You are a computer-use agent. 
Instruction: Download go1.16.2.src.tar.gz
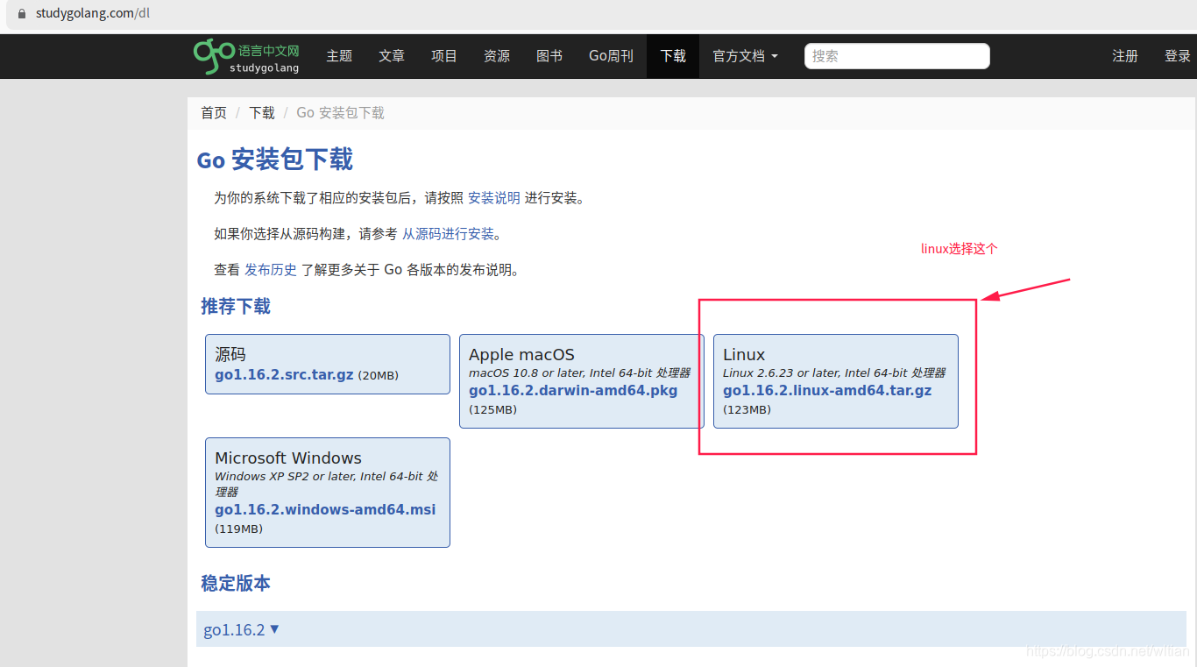tap(284, 375)
